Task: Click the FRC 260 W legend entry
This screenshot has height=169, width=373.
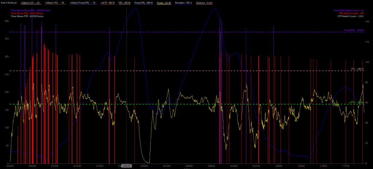Action: click(x=125, y=3)
